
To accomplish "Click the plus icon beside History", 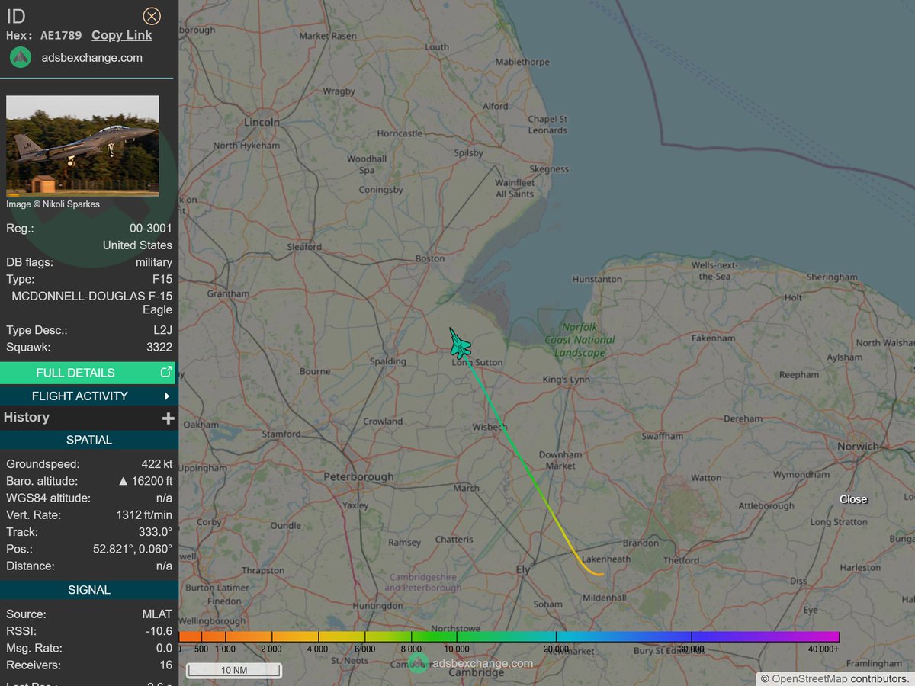I will click(169, 418).
